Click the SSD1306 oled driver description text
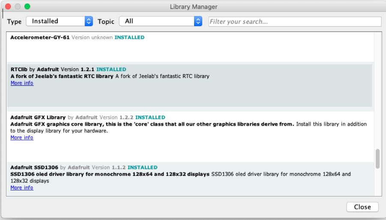 180,178
